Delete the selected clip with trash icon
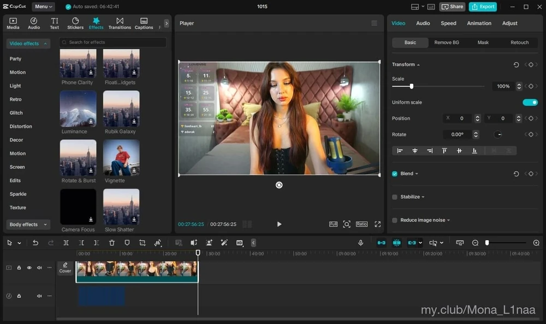 (111, 243)
